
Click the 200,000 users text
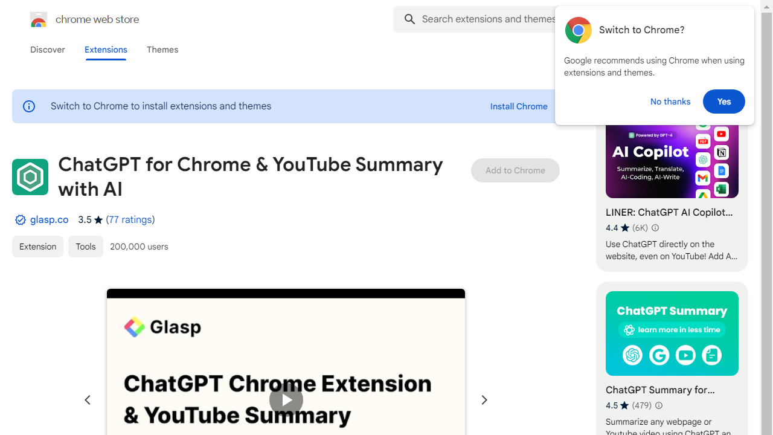click(x=139, y=246)
